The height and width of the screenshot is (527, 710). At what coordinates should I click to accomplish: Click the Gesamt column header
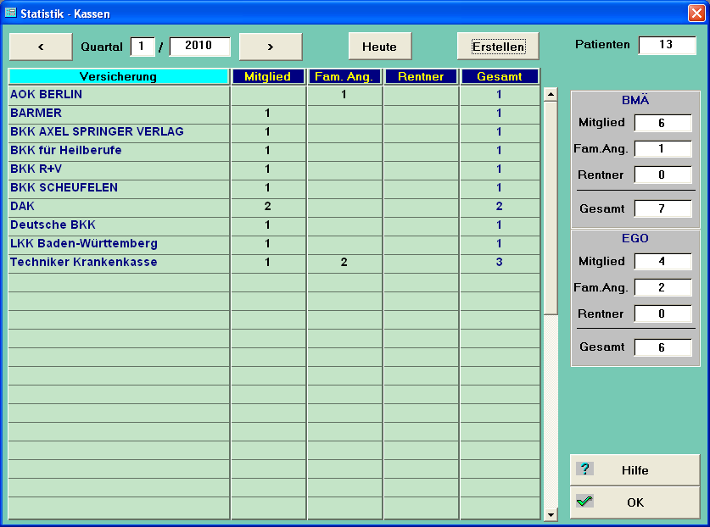500,76
